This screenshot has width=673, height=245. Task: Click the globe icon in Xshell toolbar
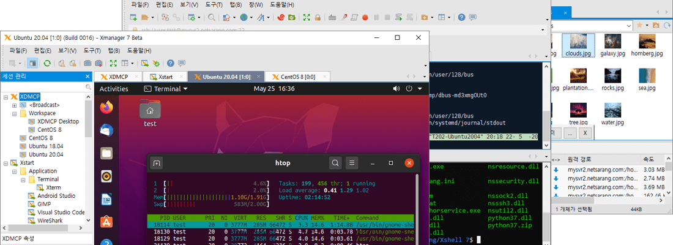244,18
